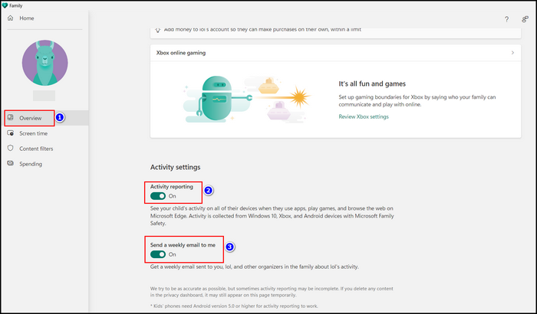Click the Home house icon
The image size is (537, 314).
[11, 18]
